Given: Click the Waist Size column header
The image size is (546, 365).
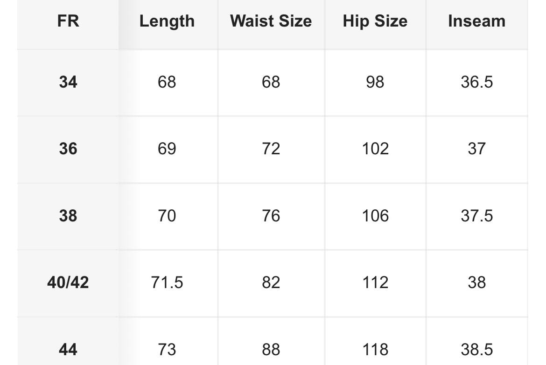Looking at the screenshot, I should 271,21.
